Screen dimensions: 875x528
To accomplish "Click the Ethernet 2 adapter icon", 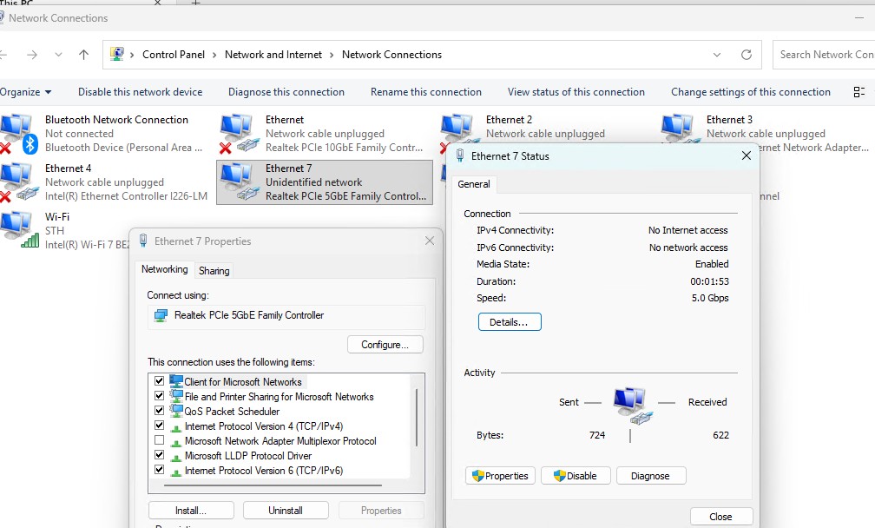I will 457,133.
